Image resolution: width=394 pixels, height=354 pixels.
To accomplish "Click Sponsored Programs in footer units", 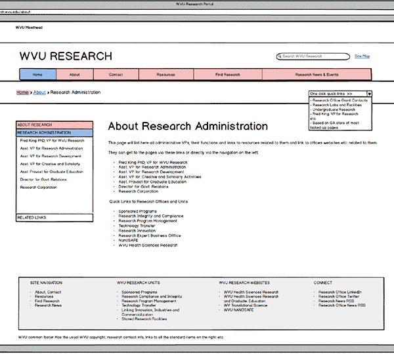I will [139, 292].
